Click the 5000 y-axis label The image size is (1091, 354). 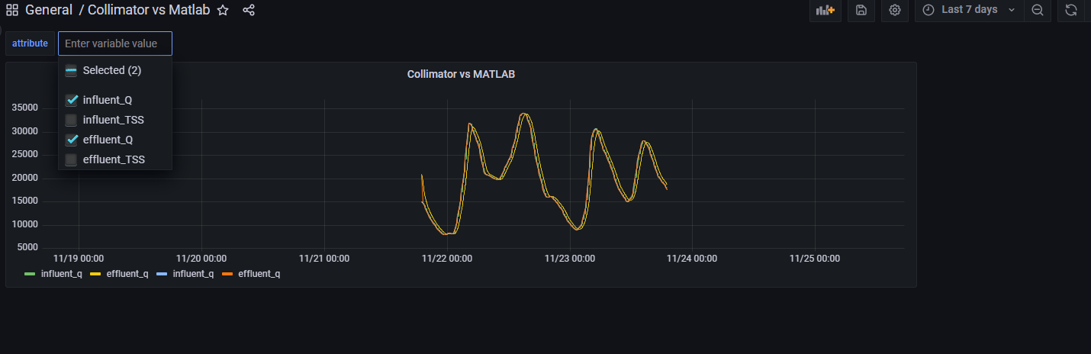[28, 248]
